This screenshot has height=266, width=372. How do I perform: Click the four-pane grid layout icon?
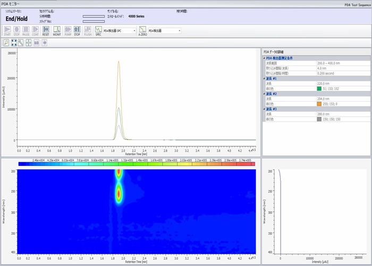[x=29, y=42]
